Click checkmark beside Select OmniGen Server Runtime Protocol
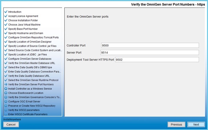 tap(6, 80)
